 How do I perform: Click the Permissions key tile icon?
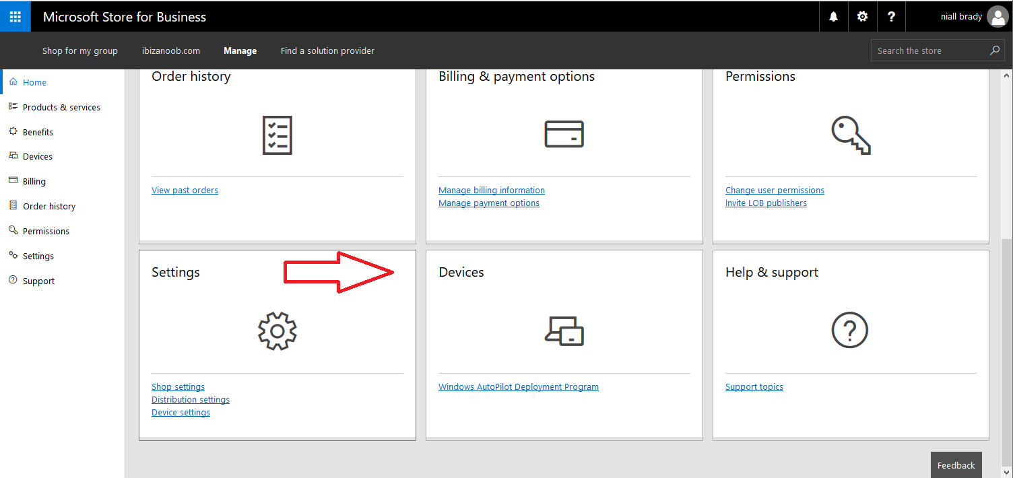[x=851, y=135]
